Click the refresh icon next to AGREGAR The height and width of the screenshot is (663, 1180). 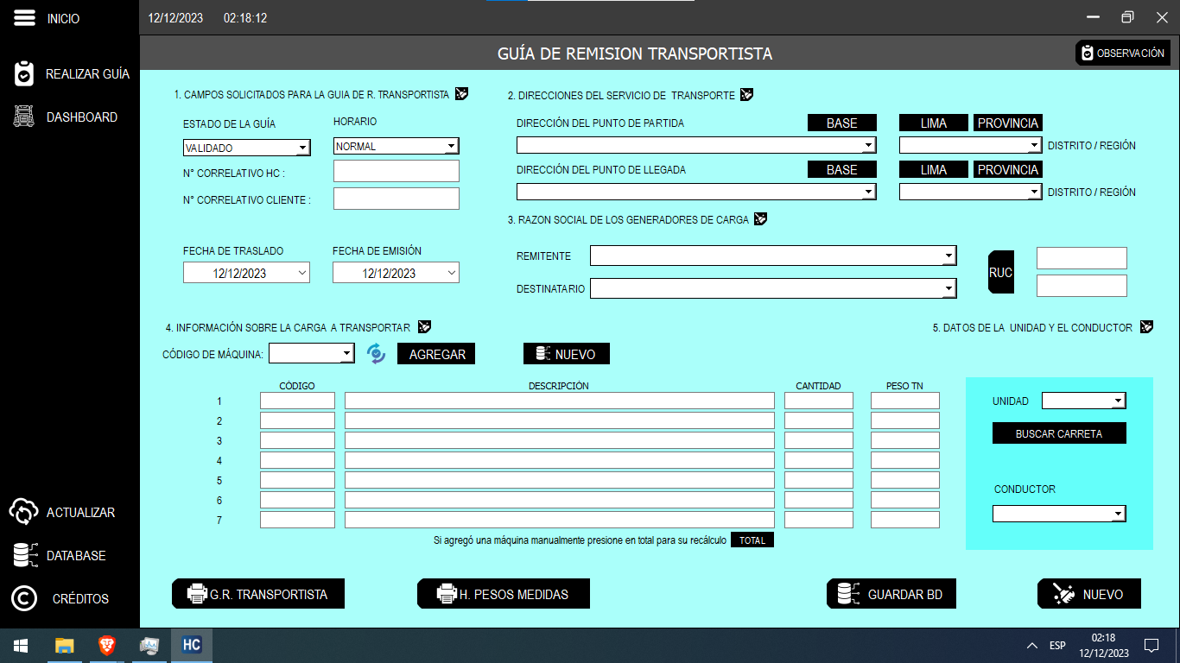coord(376,353)
